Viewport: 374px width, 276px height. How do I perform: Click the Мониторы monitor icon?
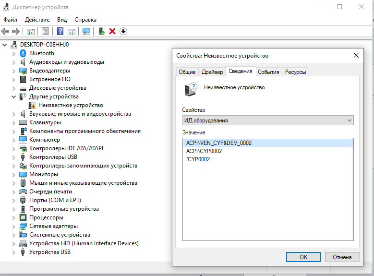pyautogui.click(x=23, y=174)
